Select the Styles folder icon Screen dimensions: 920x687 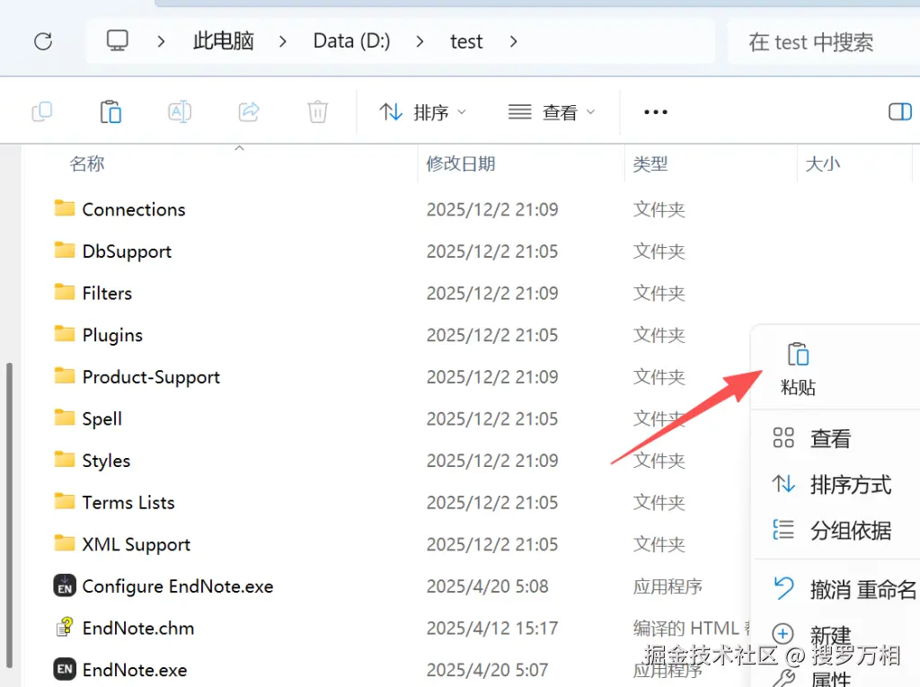[65, 460]
